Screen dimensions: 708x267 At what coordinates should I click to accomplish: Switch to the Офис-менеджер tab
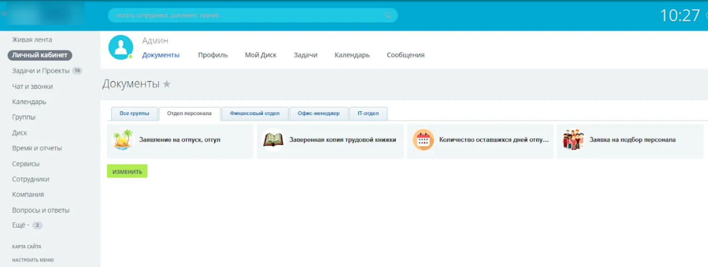319,113
